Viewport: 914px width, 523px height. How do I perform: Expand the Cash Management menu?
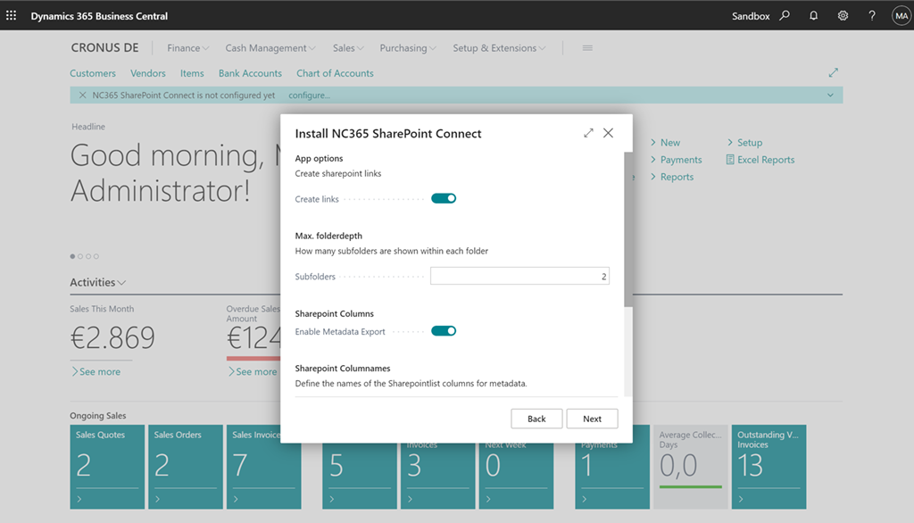pyautogui.click(x=270, y=48)
